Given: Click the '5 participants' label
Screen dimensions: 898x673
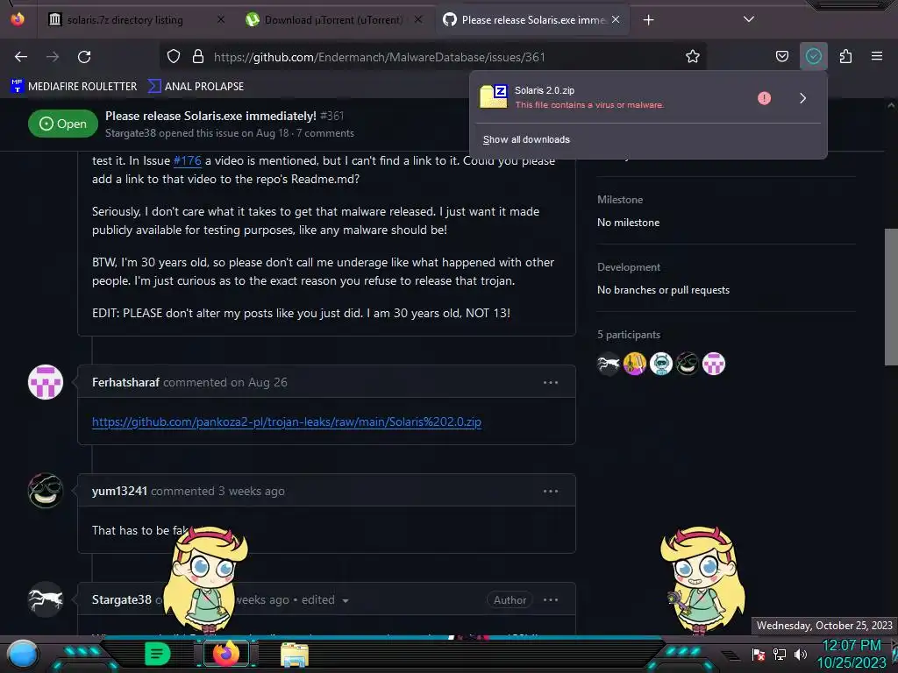Looking at the screenshot, I should click(628, 335).
